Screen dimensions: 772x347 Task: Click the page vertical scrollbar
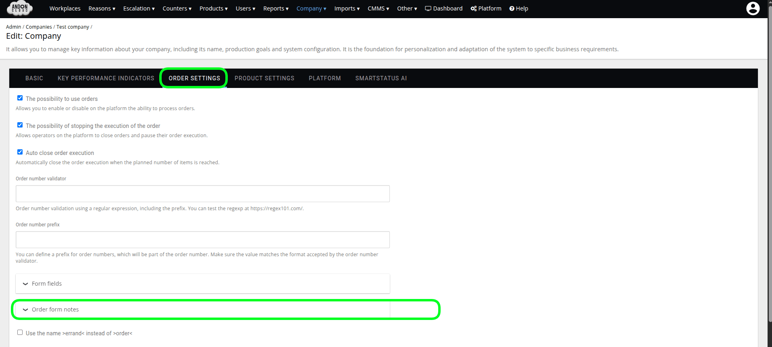(770, 161)
